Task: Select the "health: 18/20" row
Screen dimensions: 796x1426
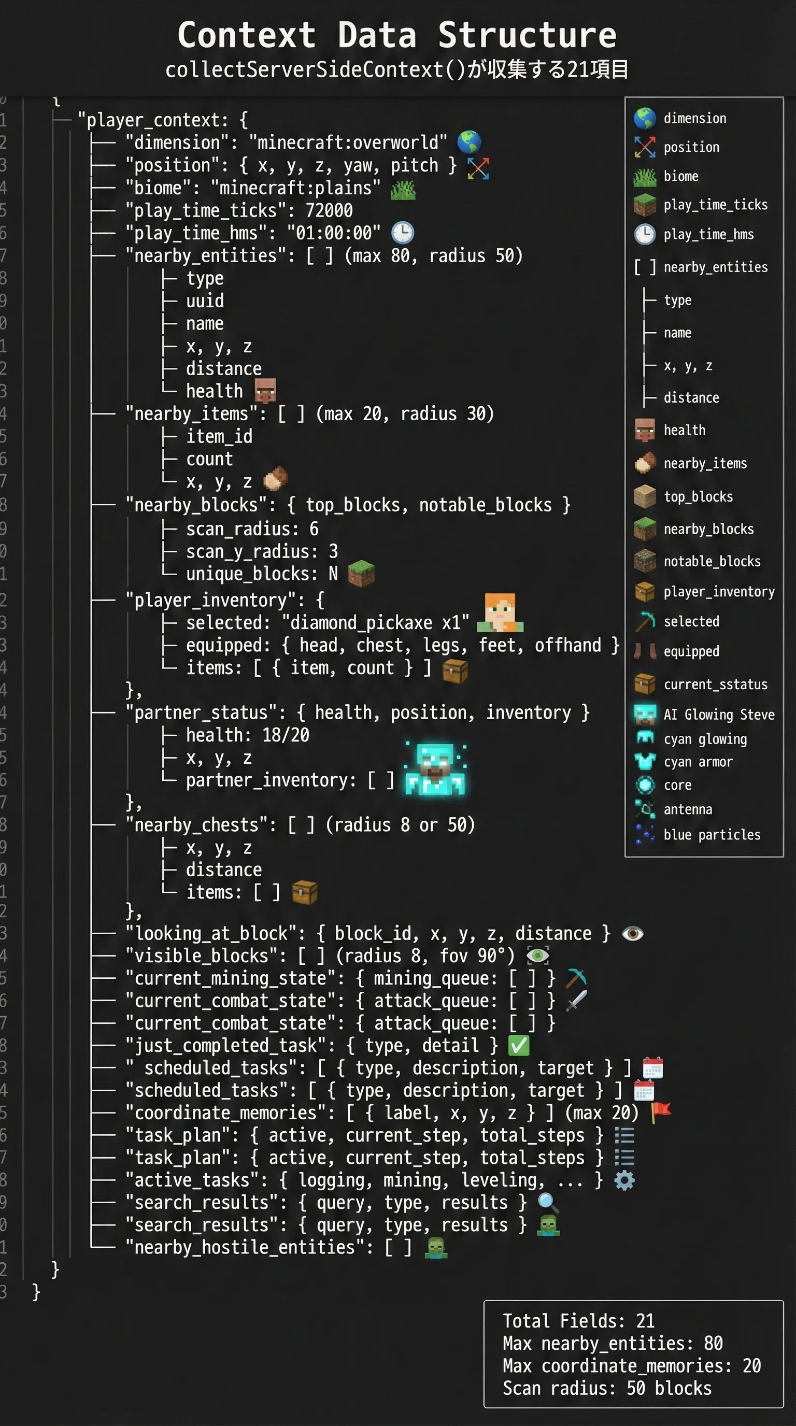Action: click(x=247, y=735)
